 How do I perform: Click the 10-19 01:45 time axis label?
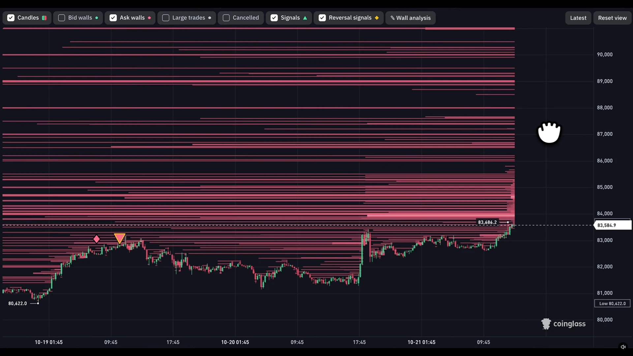(x=49, y=342)
